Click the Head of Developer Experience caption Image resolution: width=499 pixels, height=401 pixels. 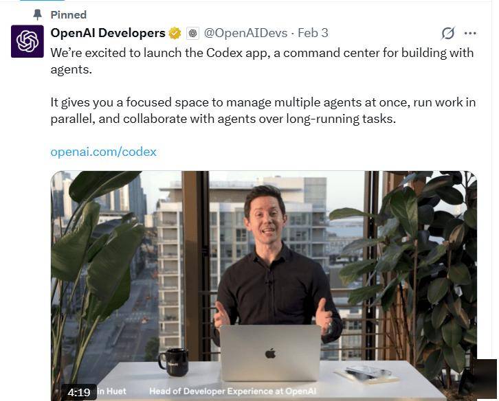(232, 391)
